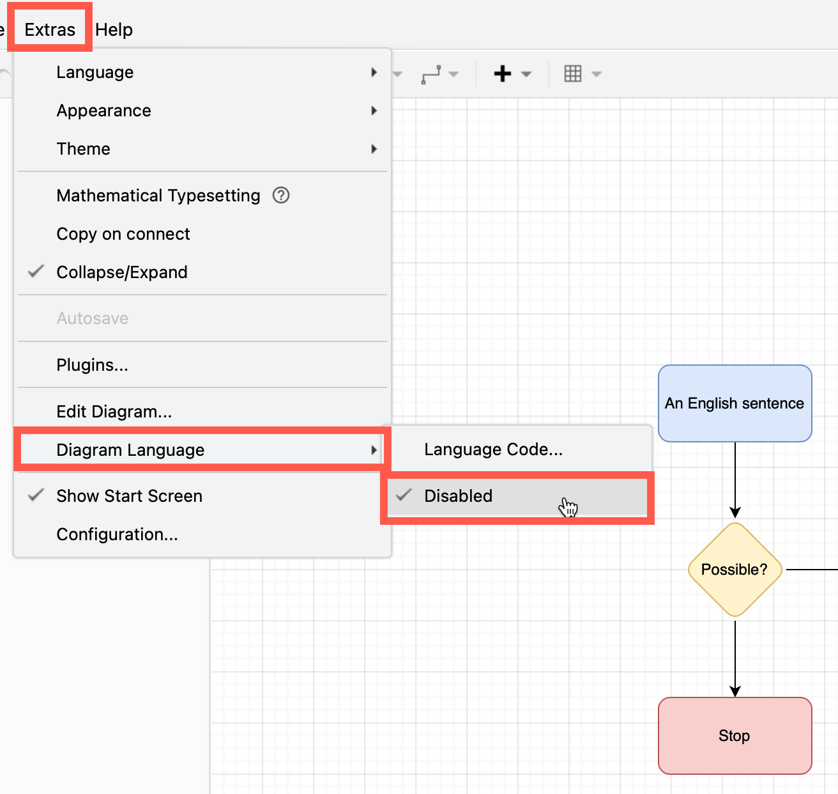
Task: Open the Plugins dialog
Action: [92, 364]
